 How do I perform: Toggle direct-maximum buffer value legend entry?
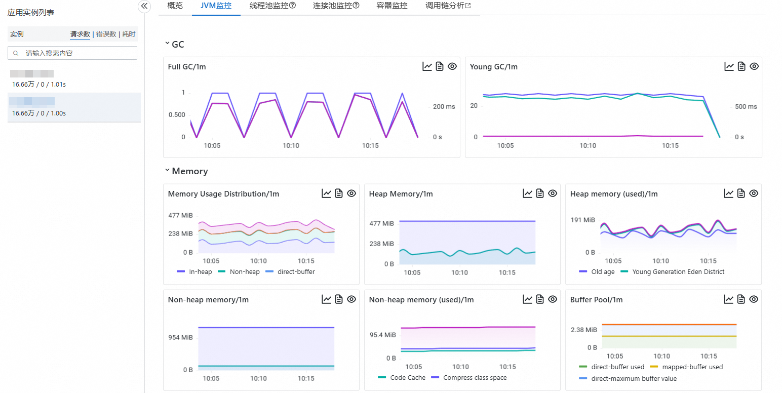click(628, 379)
